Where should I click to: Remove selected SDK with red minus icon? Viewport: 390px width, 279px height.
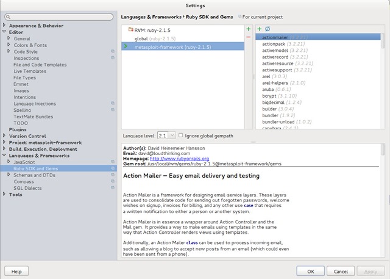coord(248,37)
